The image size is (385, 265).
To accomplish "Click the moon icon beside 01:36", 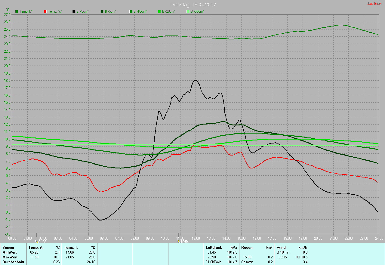I will [36, 242].
